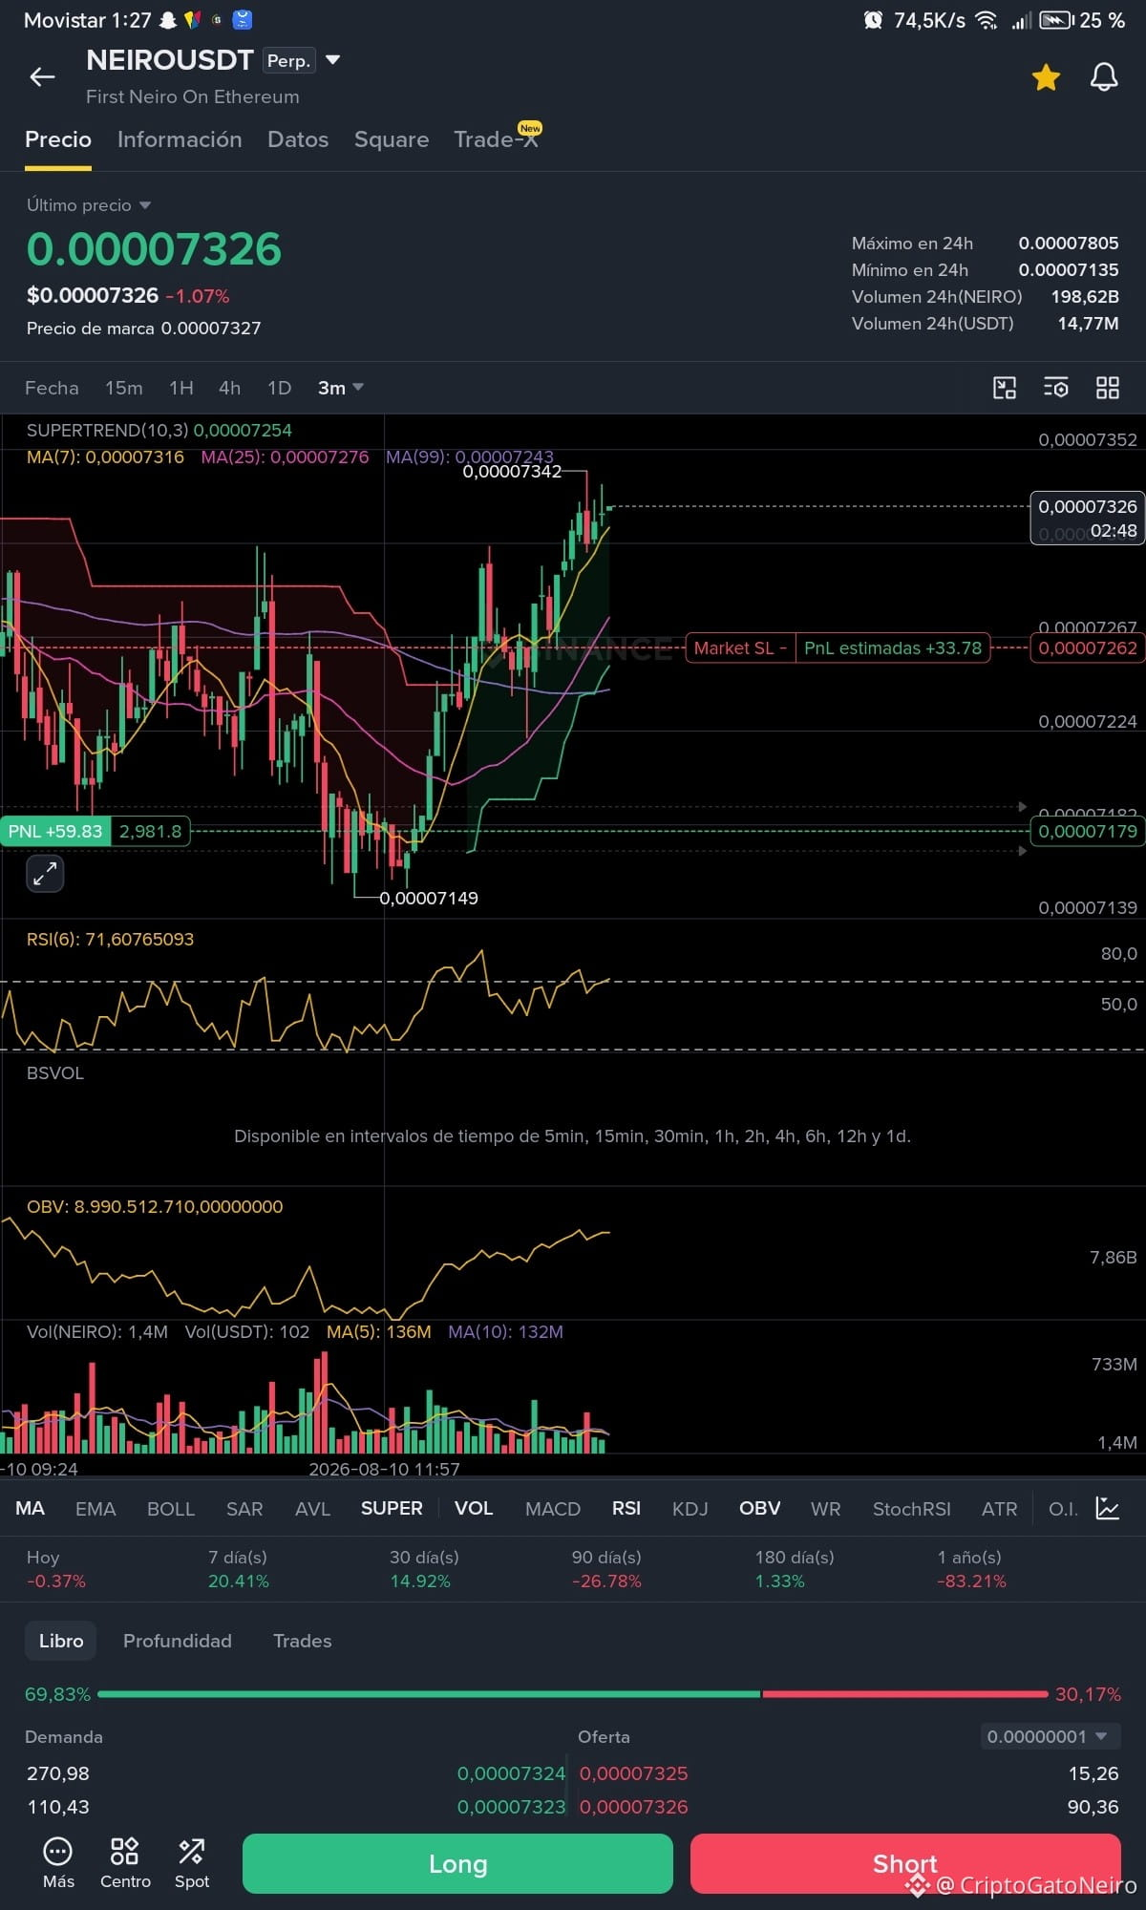Expand the NEIROUSDT pair selector arrow

[333, 60]
